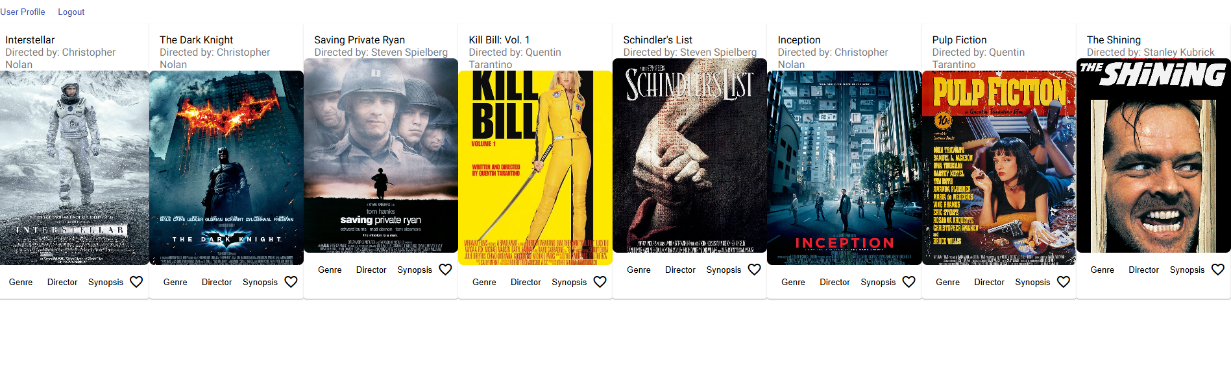Toggle favorite heart for Saving Private Ryan
The height and width of the screenshot is (370, 1231).
tap(445, 270)
